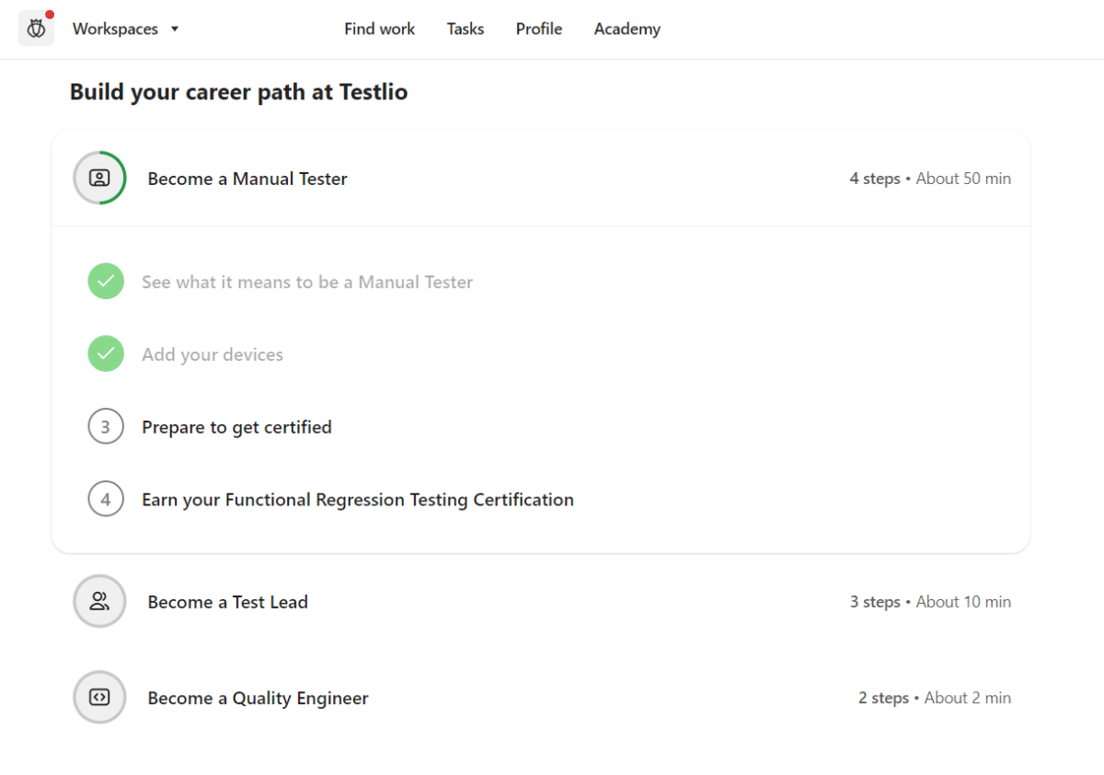Image resolution: width=1104 pixels, height=775 pixels.
Task: Click the Manual Tester progress ring icon
Action: 99,178
